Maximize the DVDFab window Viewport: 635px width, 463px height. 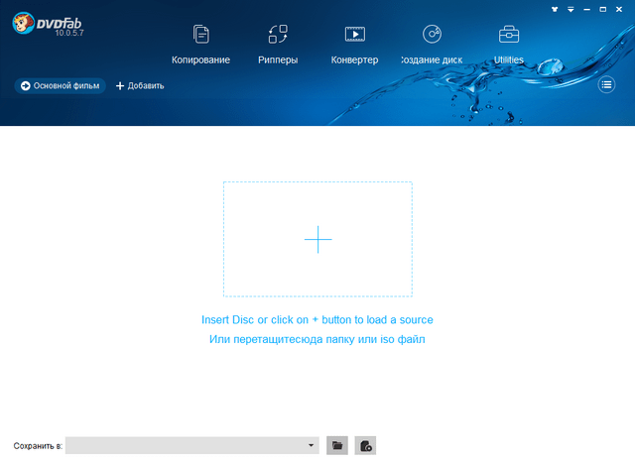coord(603,9)
